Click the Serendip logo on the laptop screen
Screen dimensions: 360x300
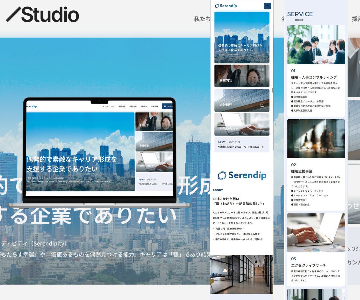coord(32,106)
